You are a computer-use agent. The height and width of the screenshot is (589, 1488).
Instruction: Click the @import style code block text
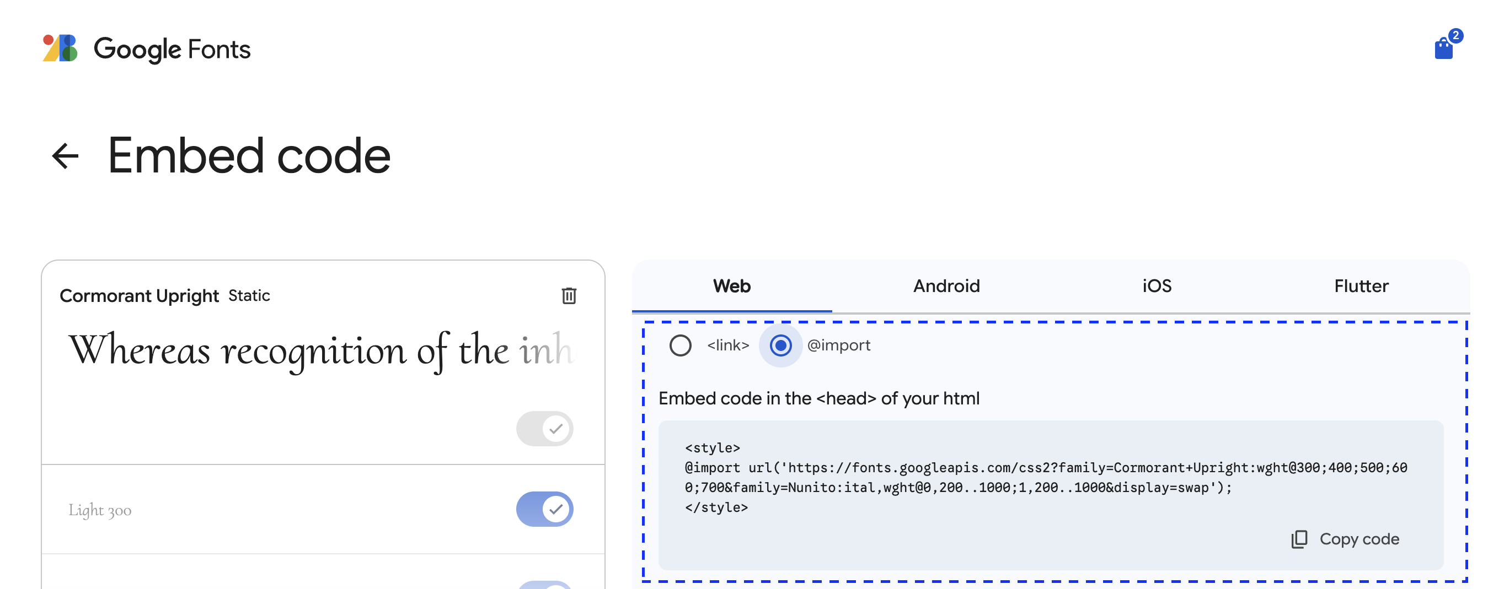[1046, 477]
